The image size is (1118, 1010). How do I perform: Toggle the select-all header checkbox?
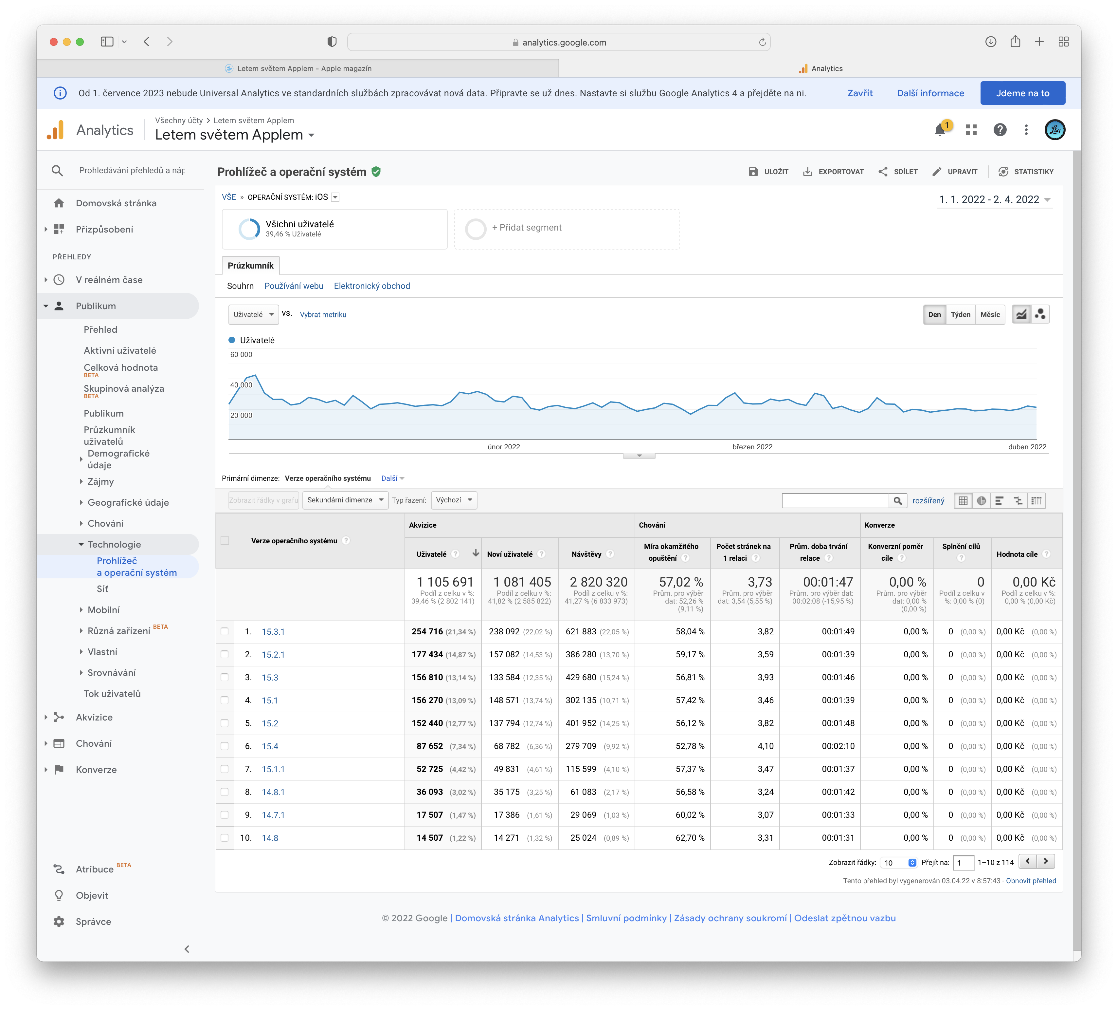pos(225,540)
